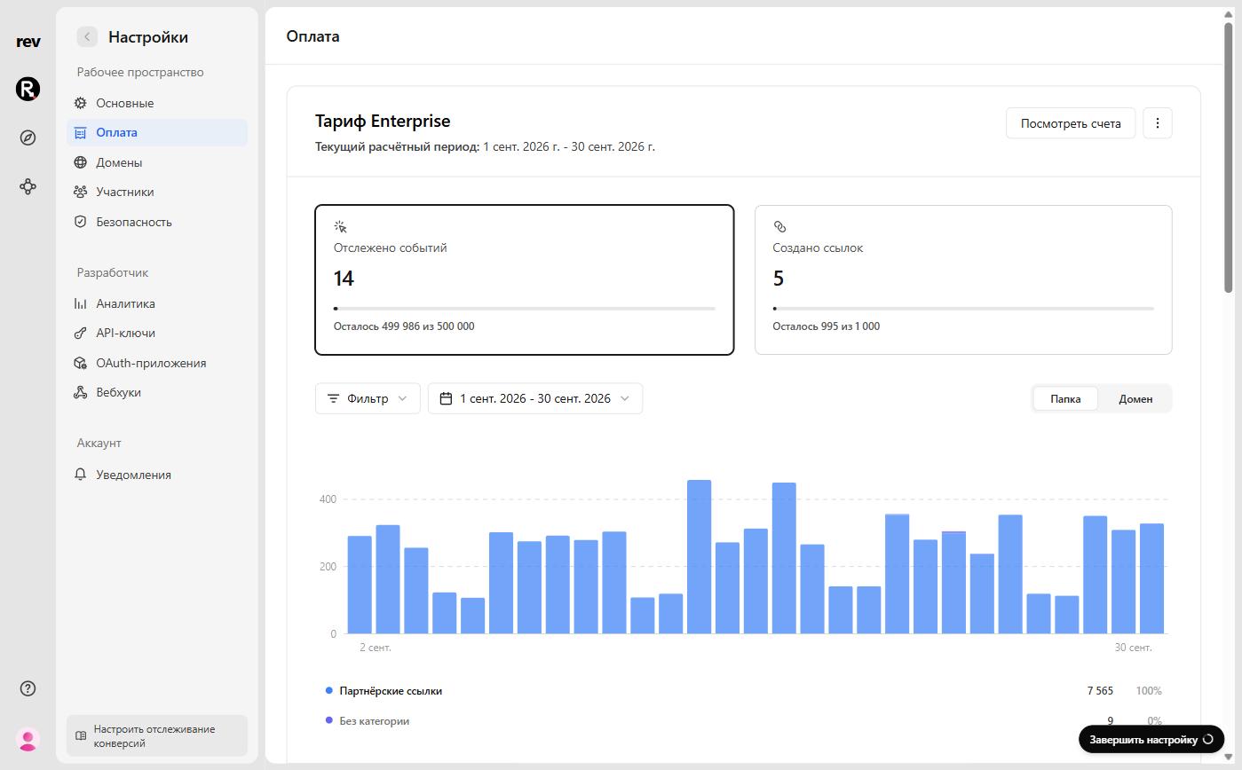
Task: Click the purple dot beside Без категории
Action: (x=329, y=720)
